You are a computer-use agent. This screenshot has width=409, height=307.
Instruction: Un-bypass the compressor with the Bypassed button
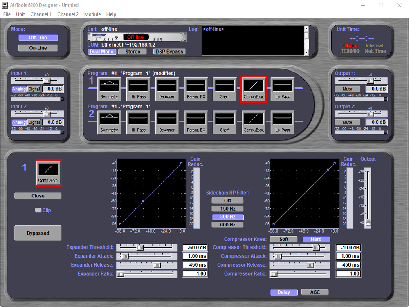38,233
